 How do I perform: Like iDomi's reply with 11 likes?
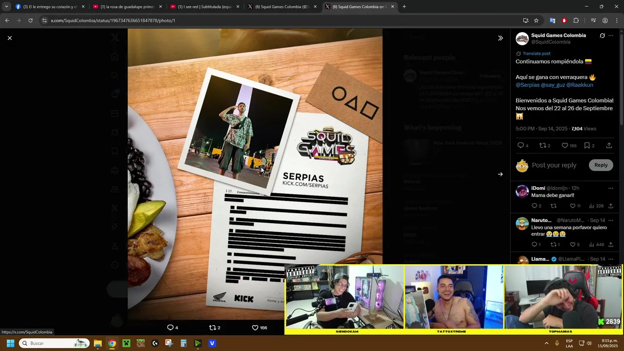click(x=573, y=206)
